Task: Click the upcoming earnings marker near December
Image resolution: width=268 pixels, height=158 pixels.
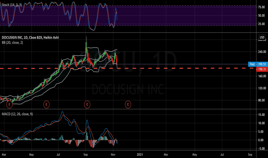Action: (128, 104)
